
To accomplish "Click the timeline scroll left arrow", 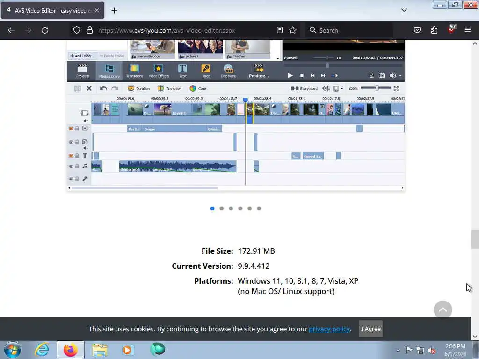I will click(69, 188).
